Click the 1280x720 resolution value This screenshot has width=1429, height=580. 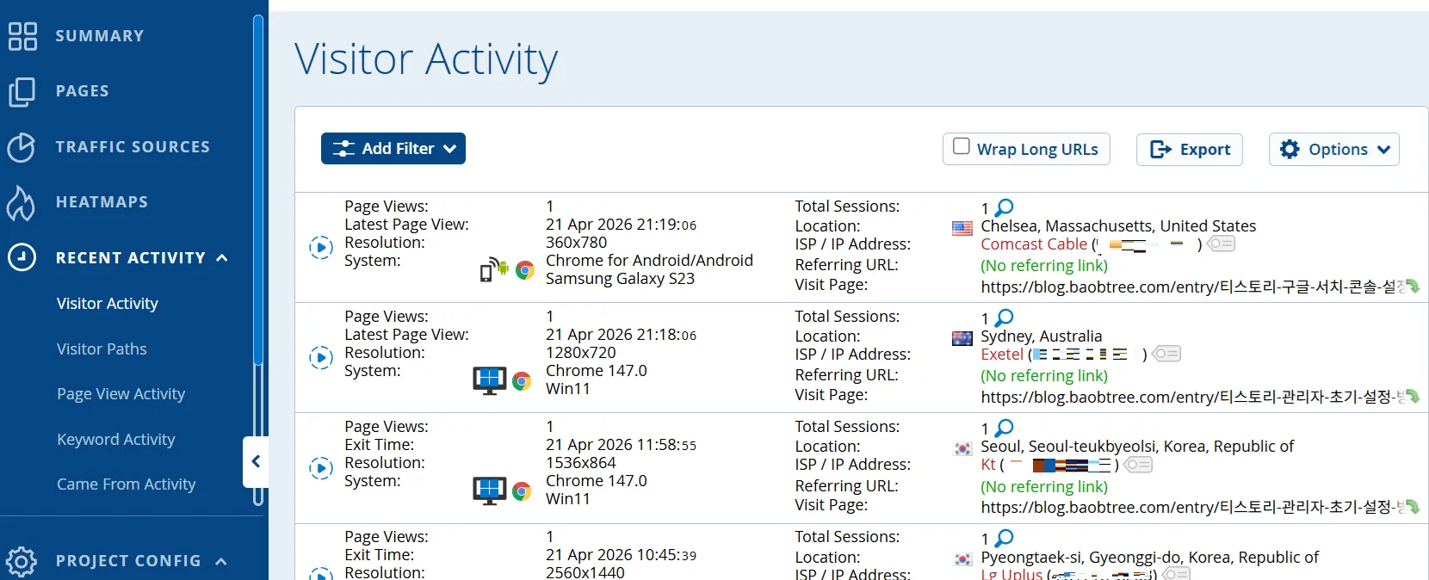tap(581, 353)
